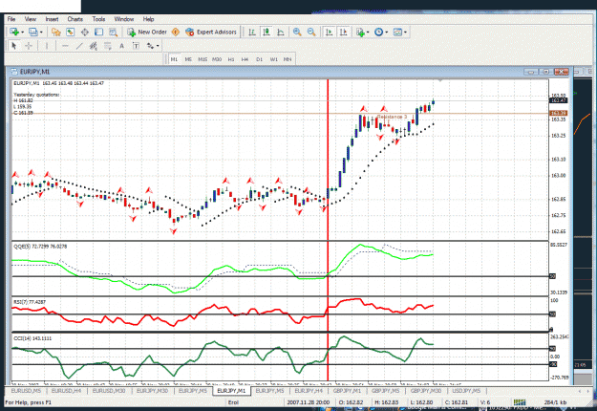
Task: Select the Vertical Line drawing tool
Action: 47,46
